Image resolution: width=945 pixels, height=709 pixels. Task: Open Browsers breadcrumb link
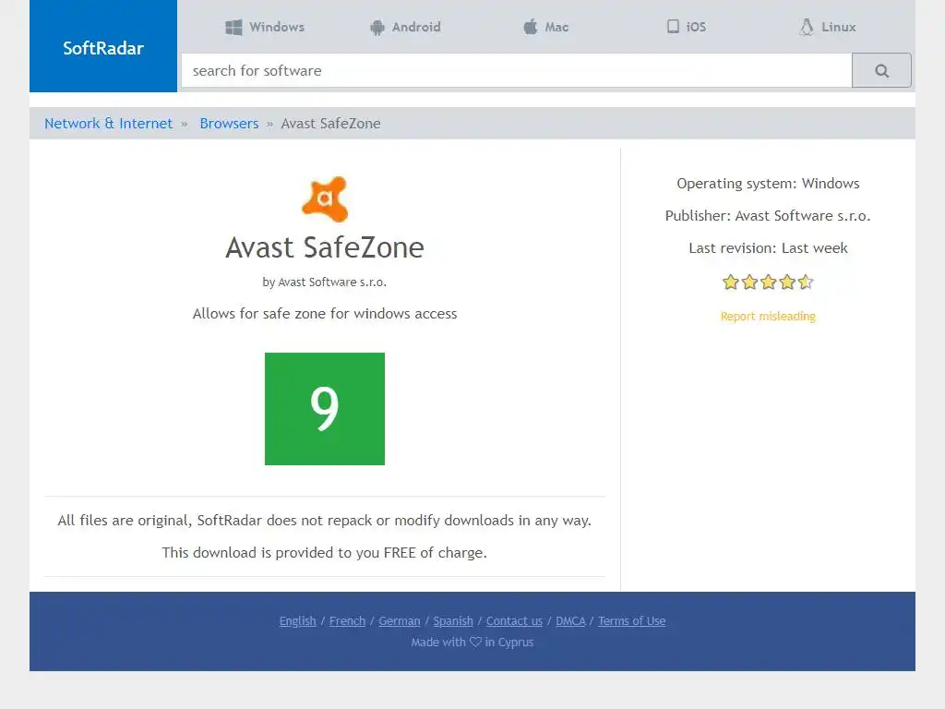coord(229,124)
